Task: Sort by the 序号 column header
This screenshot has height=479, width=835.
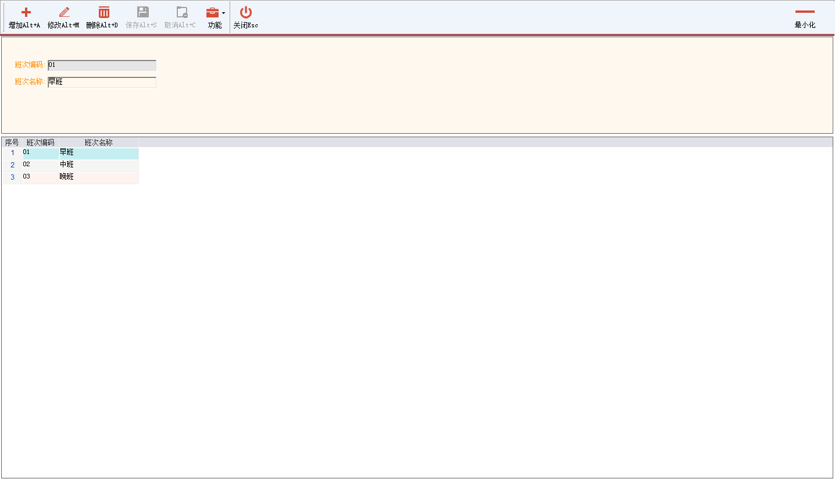Action: coord(12,142)
